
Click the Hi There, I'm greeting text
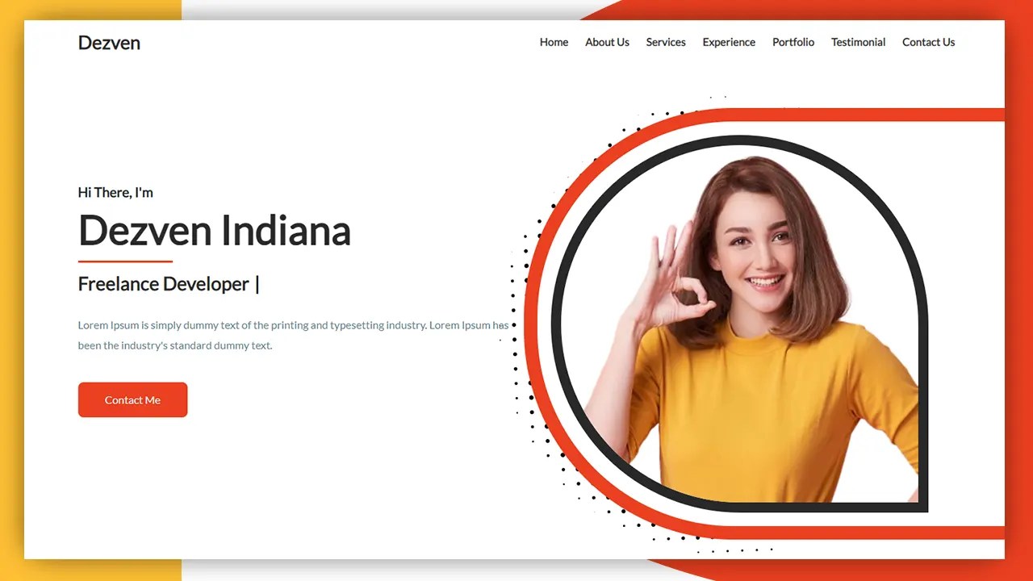(x=115, y=192)
